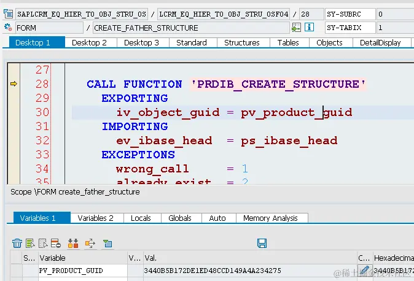Click wrong_call on code line 34
414x281 pixels.
(x=152, y=169)
